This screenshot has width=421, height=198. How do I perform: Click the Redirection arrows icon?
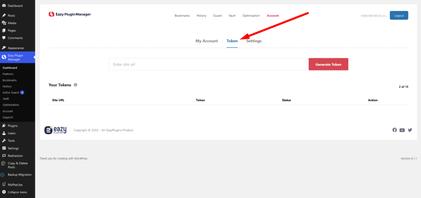(x=4, y=156)
